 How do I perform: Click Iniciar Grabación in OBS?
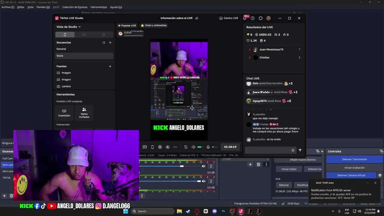coord(354,168)
